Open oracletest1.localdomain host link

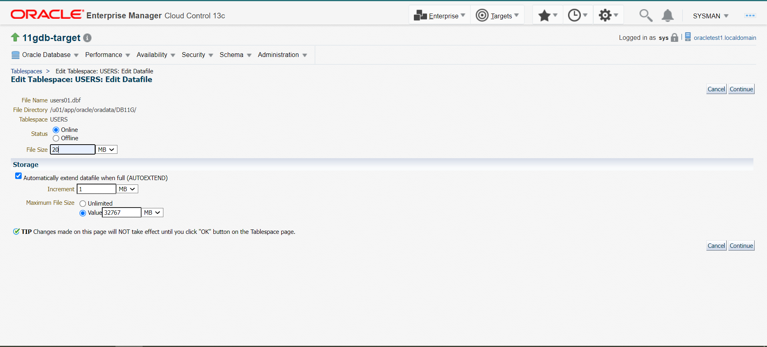point(725,38)
